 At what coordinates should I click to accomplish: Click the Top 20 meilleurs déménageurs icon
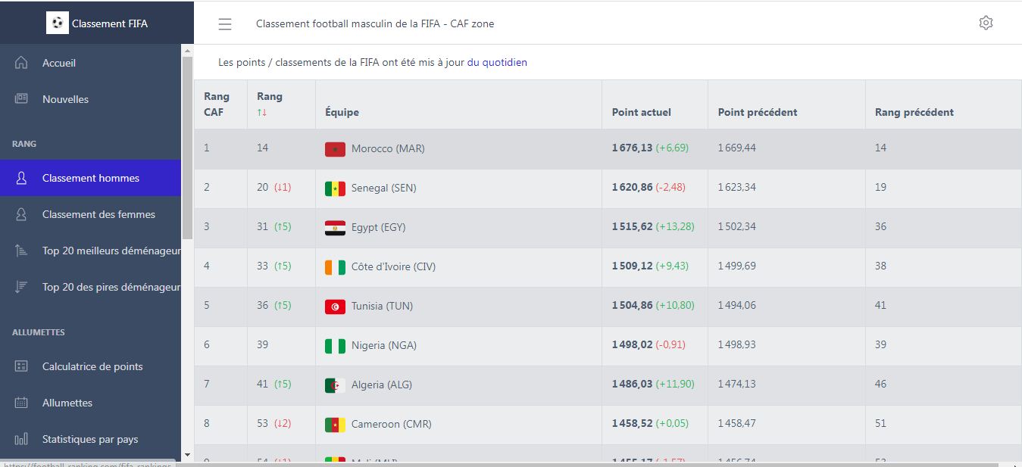(x=21, y=251)
